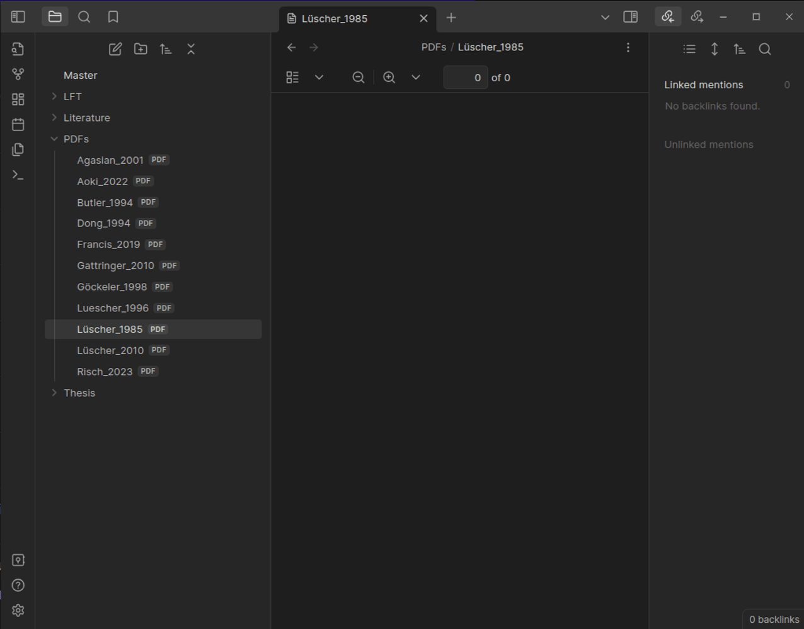804x629 pixels.
Task: Create a new folder in the vault
Action: click(141, 49)
